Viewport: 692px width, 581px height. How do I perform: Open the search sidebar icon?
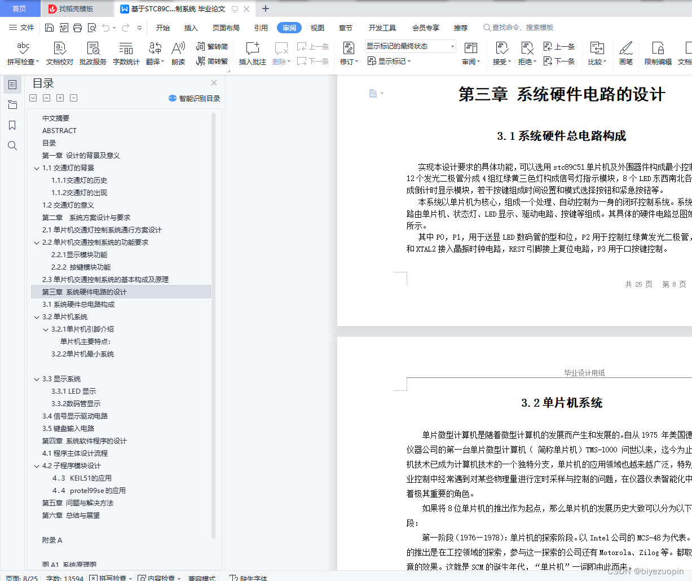pyautogui.click(x=12, y=146)
